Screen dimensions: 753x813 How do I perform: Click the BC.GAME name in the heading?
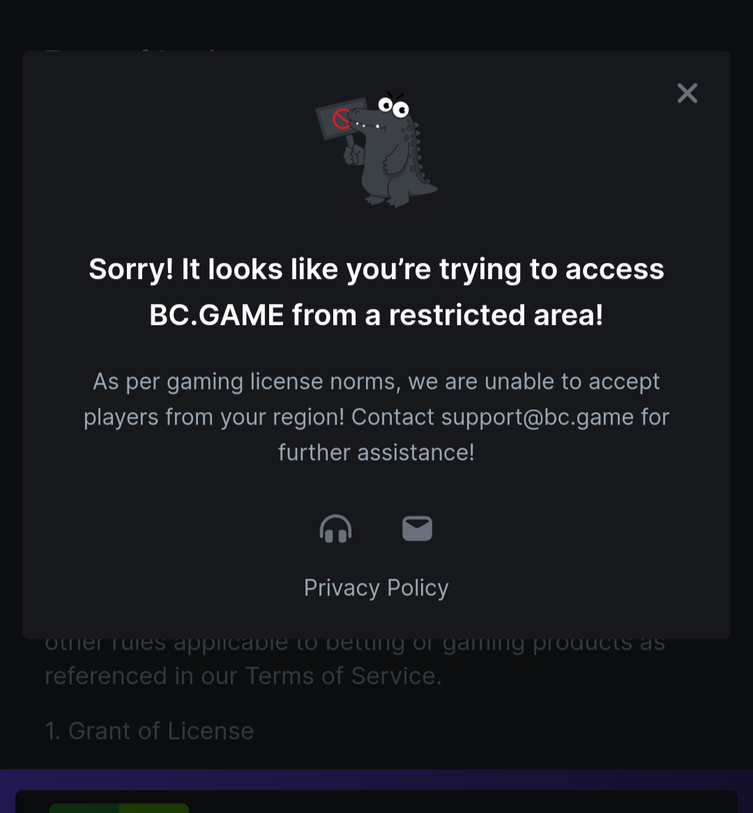[216, 315]
